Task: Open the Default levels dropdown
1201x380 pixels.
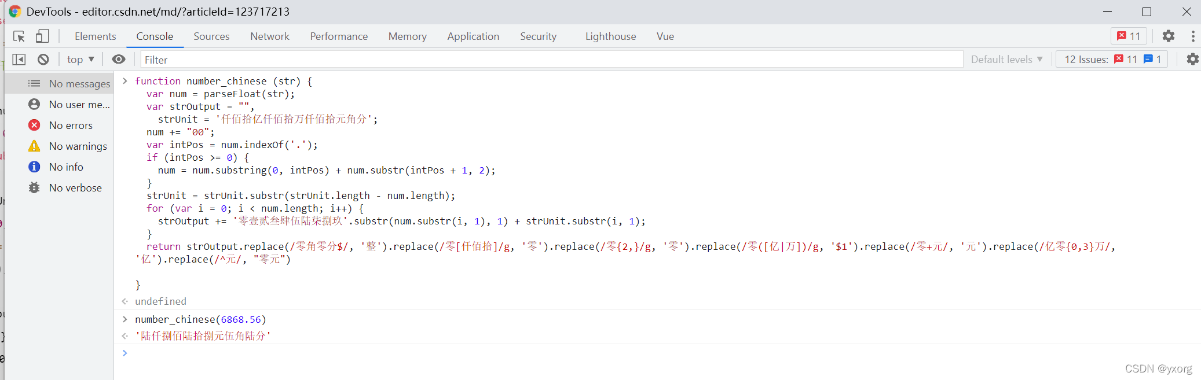Action: (x=1007, y=59)
